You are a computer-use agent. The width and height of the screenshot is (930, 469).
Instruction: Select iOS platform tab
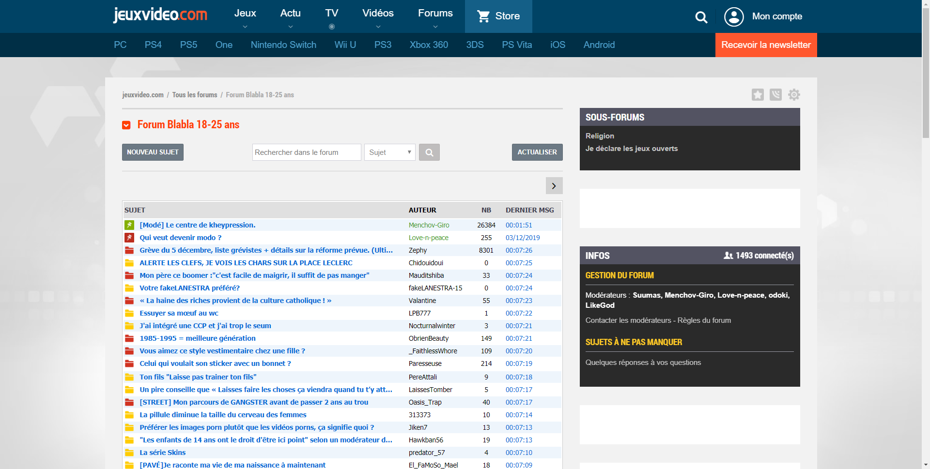(x=558, y=45)
